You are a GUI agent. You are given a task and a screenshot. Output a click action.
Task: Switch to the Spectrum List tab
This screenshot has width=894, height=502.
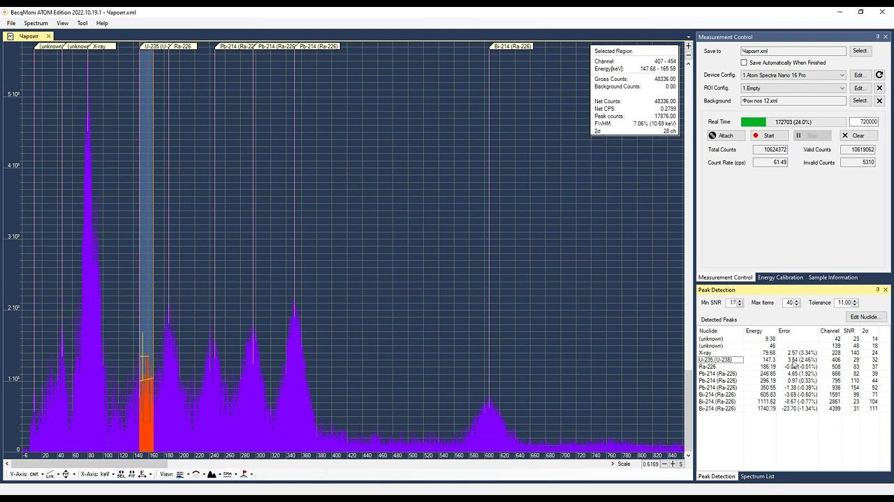tap(757, 477)
